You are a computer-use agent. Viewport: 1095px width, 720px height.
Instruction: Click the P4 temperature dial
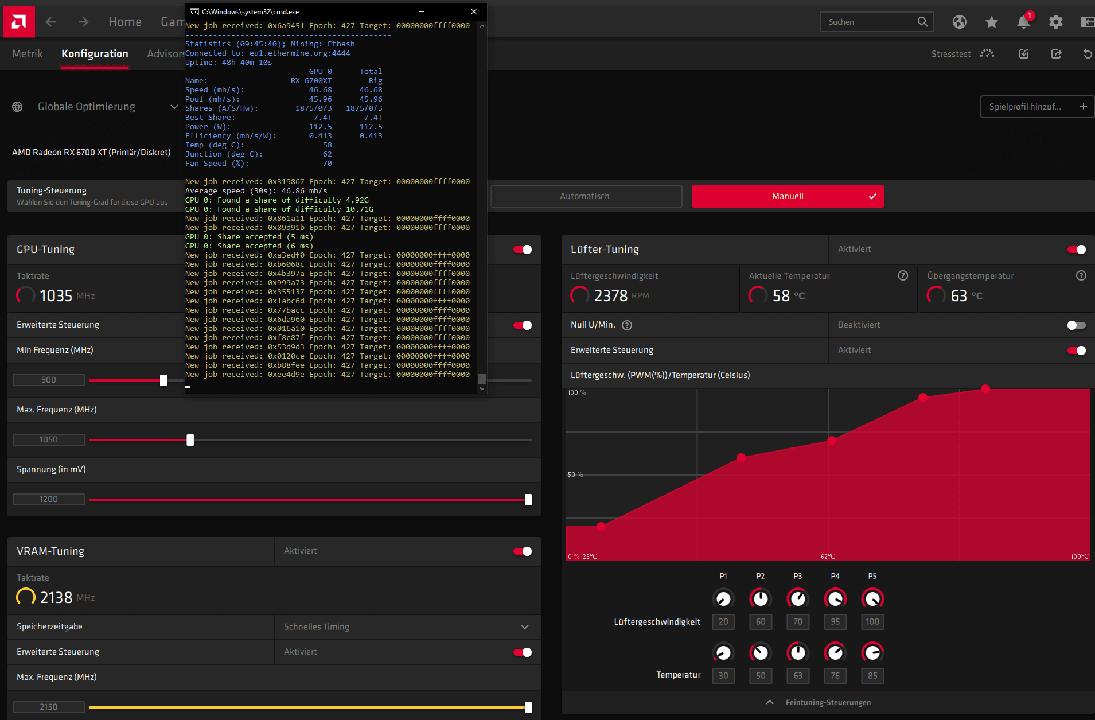point(835,652)
